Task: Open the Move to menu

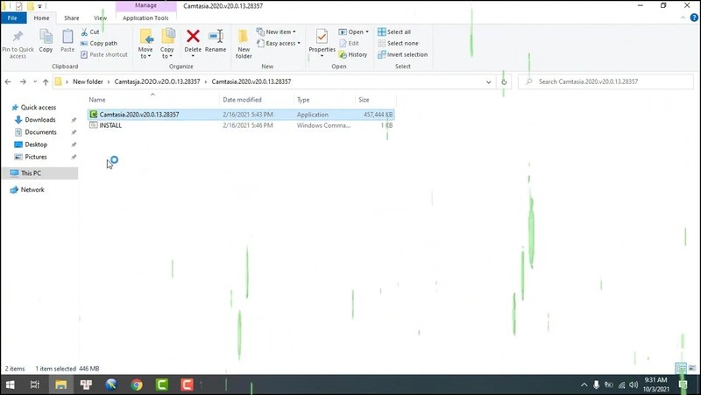Action: (x=145, y=44)
